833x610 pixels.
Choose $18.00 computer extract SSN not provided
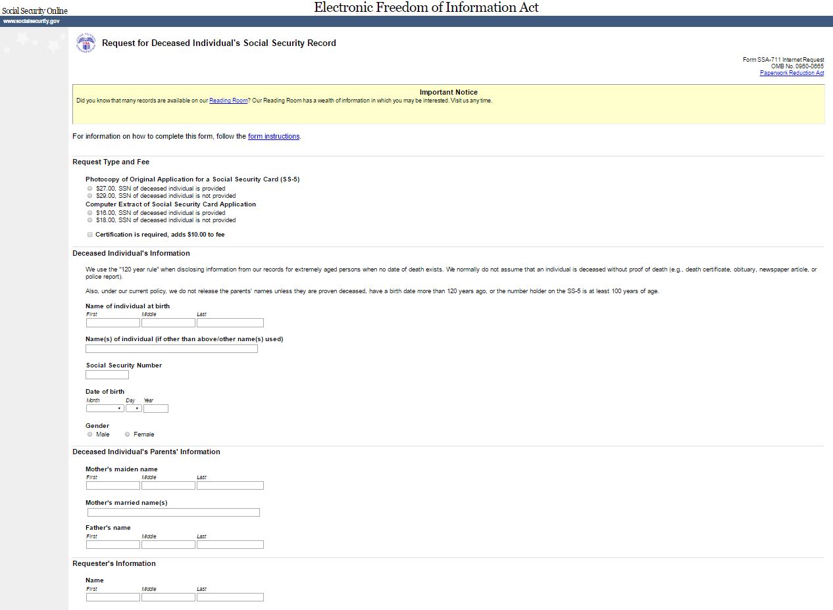point(90,220)
